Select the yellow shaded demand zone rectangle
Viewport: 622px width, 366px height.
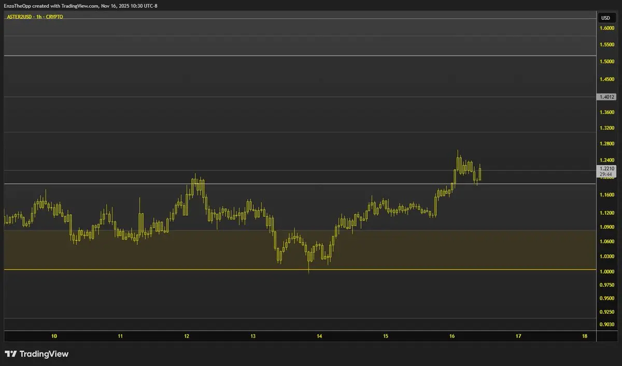coord(300,250)
